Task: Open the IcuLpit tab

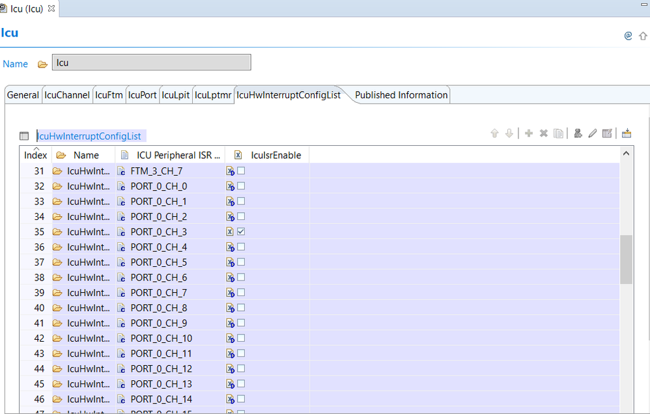Action: tap(175, 95)
